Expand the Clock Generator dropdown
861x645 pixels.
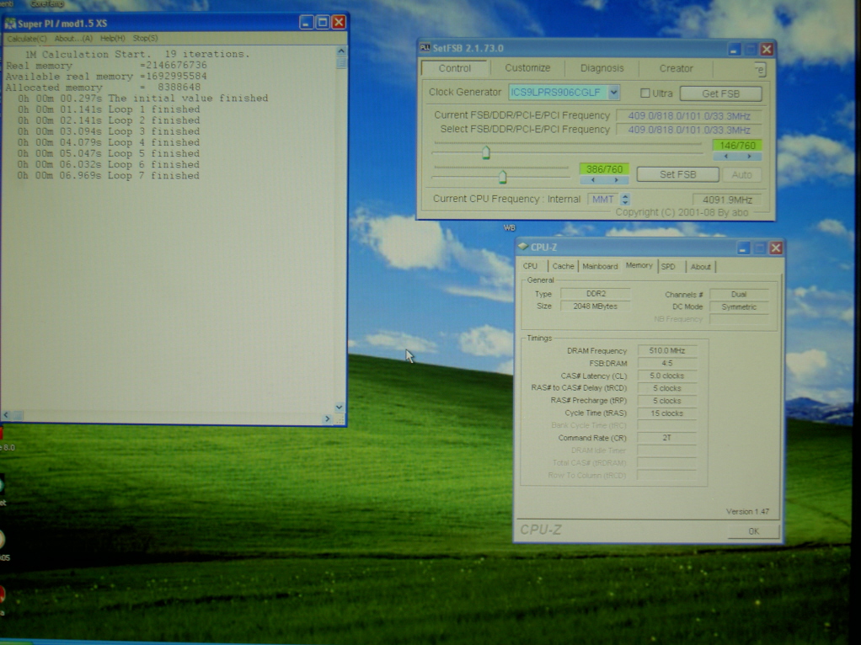(x=614, y=93)
